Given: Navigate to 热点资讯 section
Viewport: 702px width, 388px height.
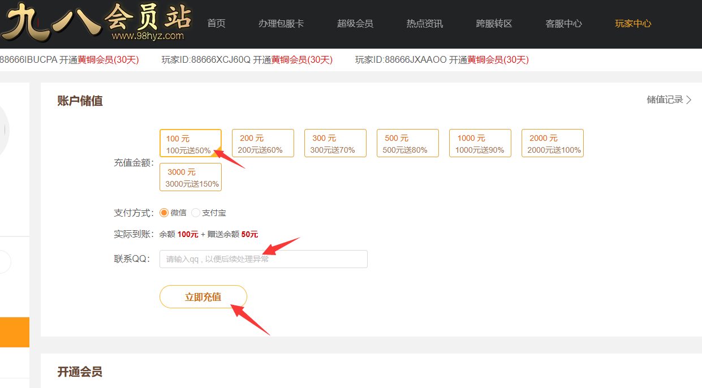Looking at the screenshot, I should click(424, 24).
